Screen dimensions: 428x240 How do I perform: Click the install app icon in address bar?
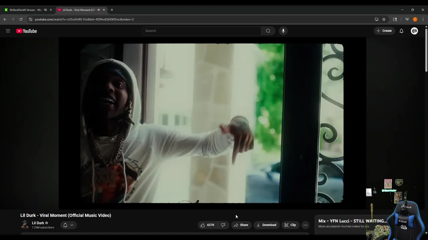(x=377, y=19)
